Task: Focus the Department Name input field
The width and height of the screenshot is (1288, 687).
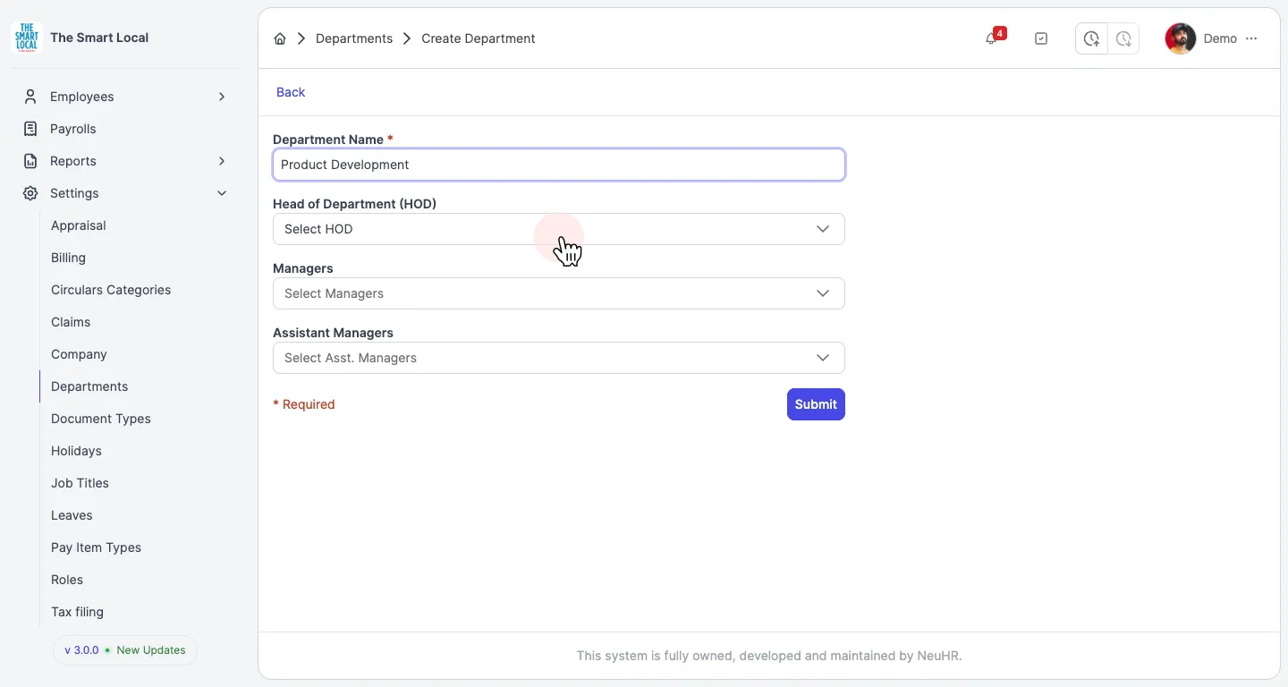Action: coord(559,165)
